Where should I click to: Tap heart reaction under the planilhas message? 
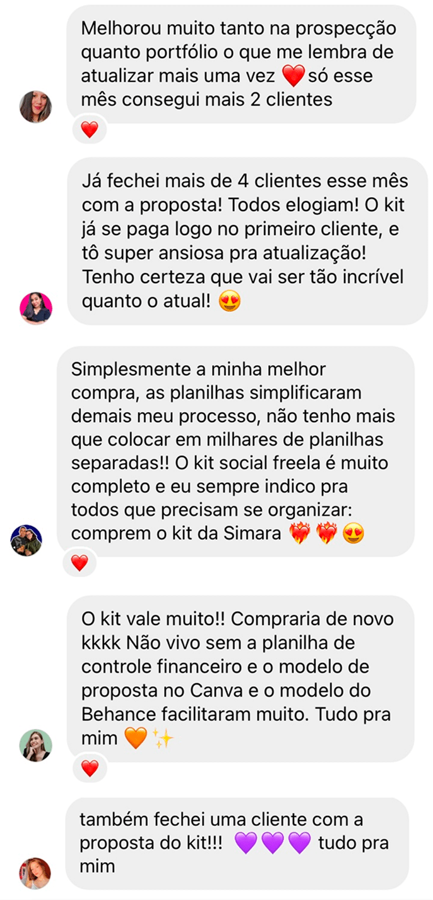pyautogui.click(x=80, y=562)
